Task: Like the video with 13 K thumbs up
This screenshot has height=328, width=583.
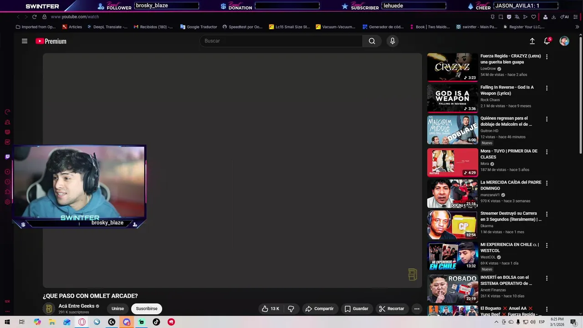Action: click(x=270, y=308)
